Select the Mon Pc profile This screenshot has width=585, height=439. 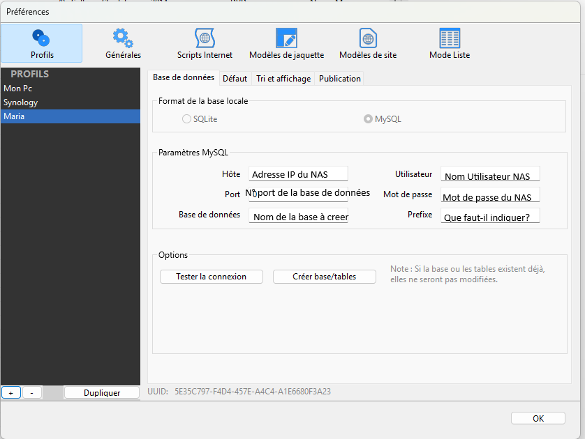click(x=71, y=88)
